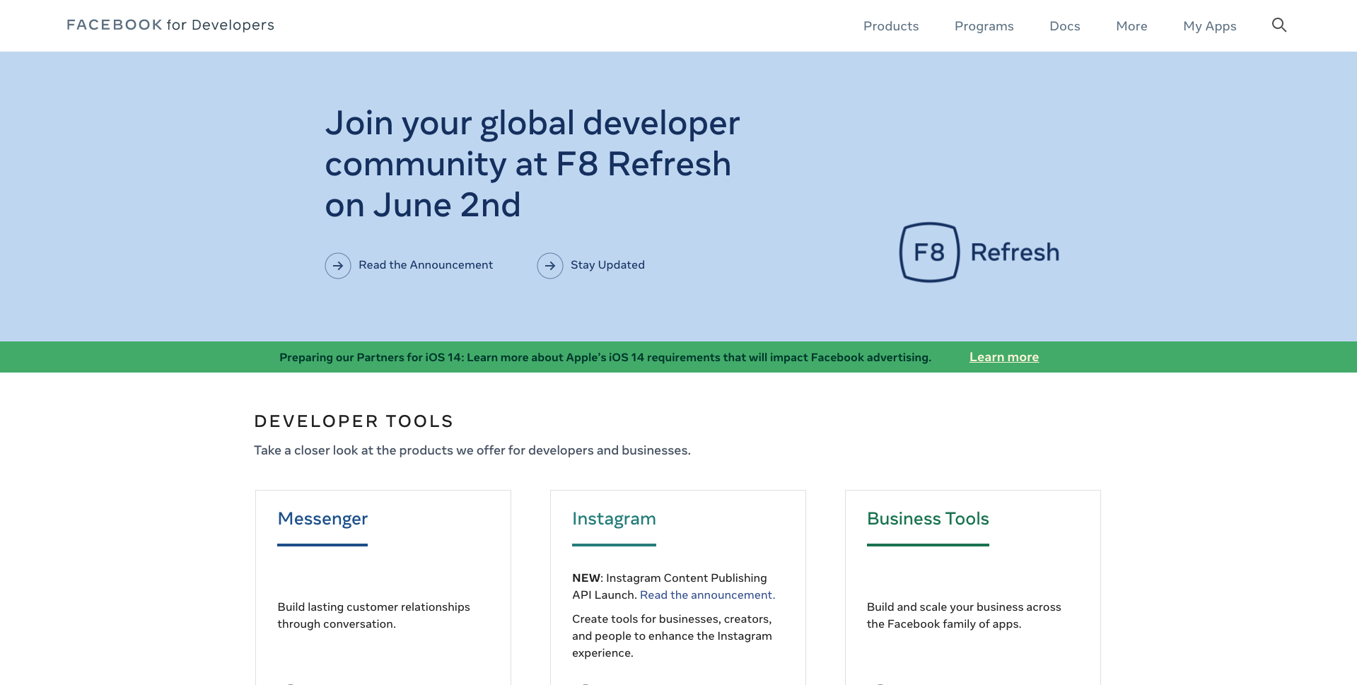Click the Developer Tools section heading

tap(354, 421)
